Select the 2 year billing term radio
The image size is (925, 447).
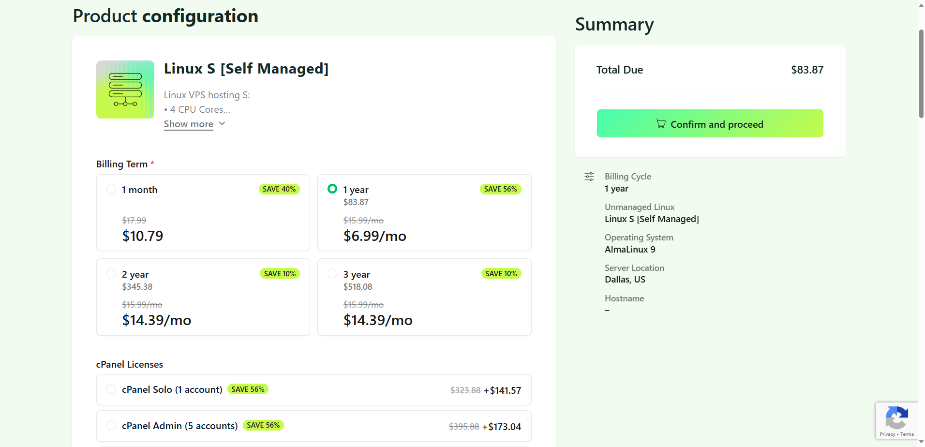(x=111, y=273)
